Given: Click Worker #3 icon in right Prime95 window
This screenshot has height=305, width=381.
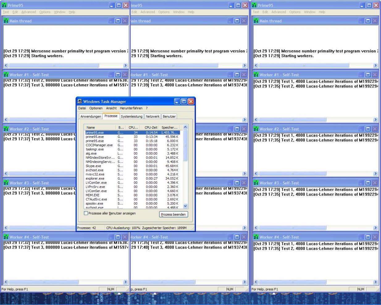Looking at the screenshot, I should pos(256,183).
